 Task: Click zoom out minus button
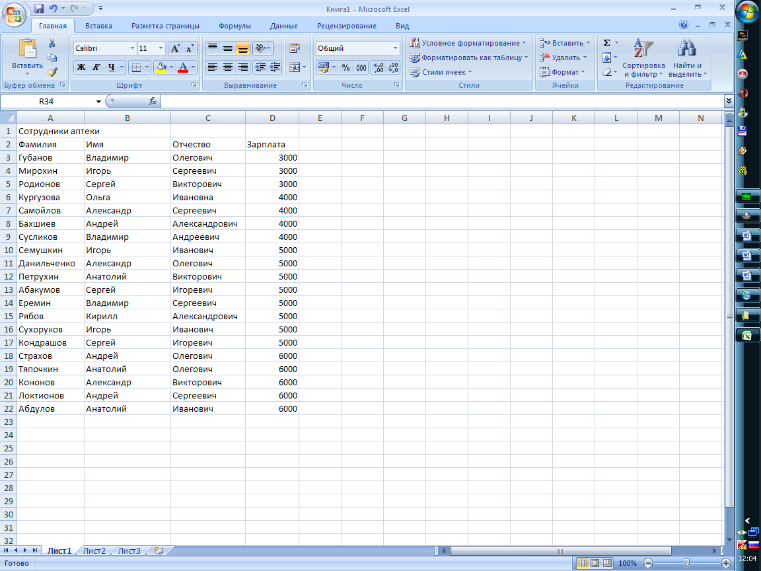(648, 563)
